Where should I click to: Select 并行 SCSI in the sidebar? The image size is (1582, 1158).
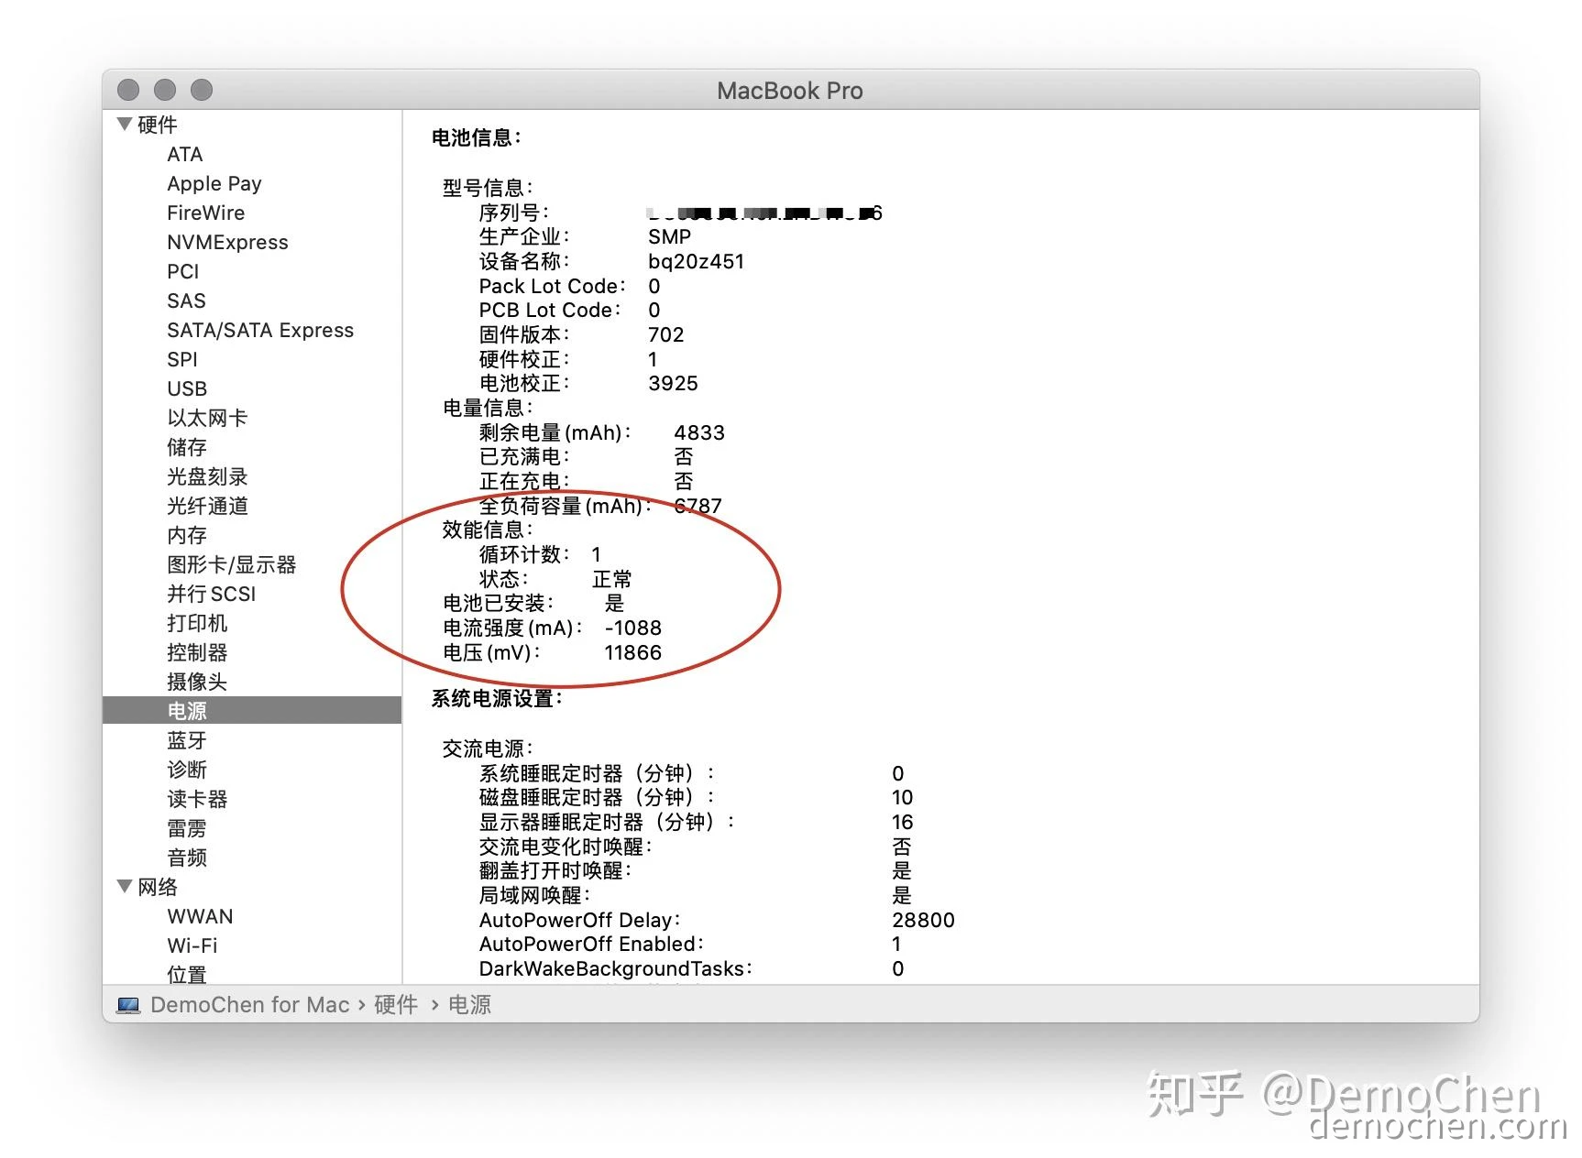212,594
